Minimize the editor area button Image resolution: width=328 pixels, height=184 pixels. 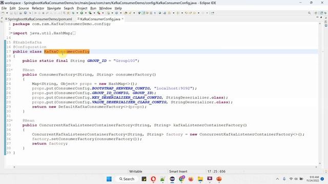317,17
